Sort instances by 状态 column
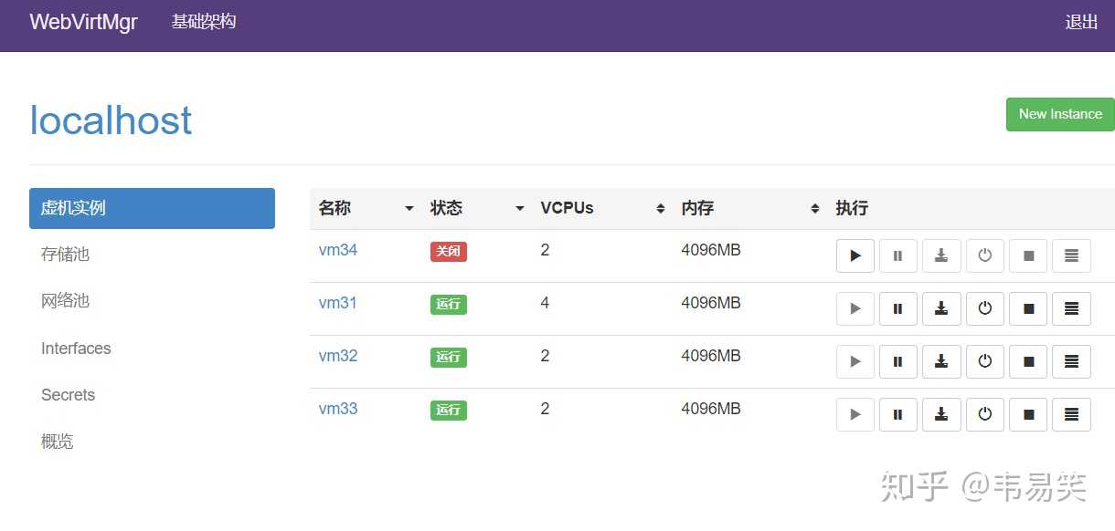 pyautogui.click(x=477, y=209)
